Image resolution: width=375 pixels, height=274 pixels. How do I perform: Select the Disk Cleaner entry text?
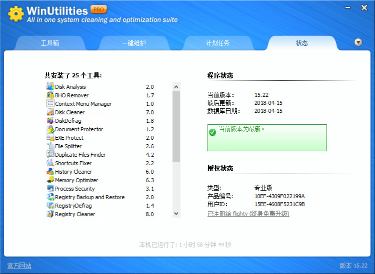click(70, 112)
